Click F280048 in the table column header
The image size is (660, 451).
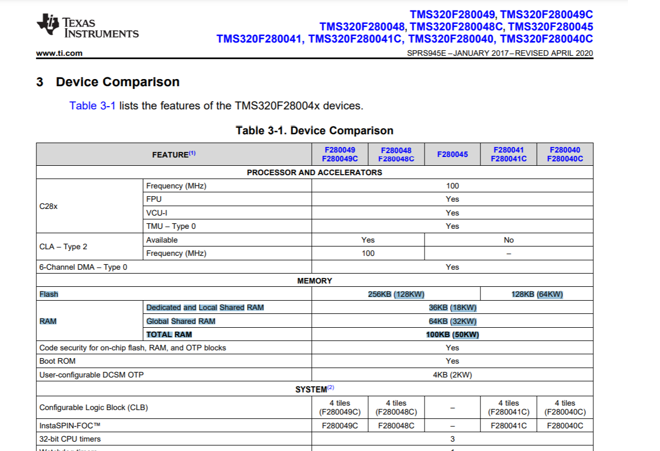coord(396,150)
